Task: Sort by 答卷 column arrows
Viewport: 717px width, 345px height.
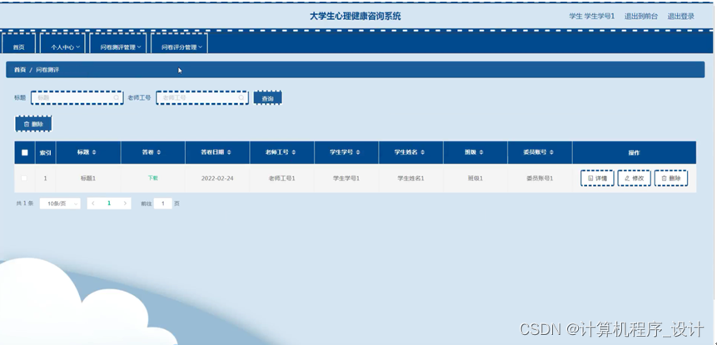Action: coord(158,152)
